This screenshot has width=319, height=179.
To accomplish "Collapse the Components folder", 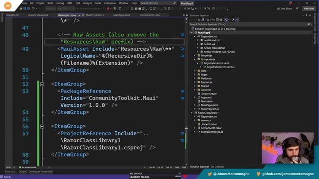I will [x=195, y=60].
